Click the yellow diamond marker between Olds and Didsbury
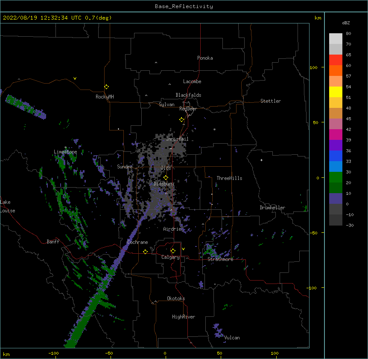This screenshot has width=368, height=359. coord(166,178)
